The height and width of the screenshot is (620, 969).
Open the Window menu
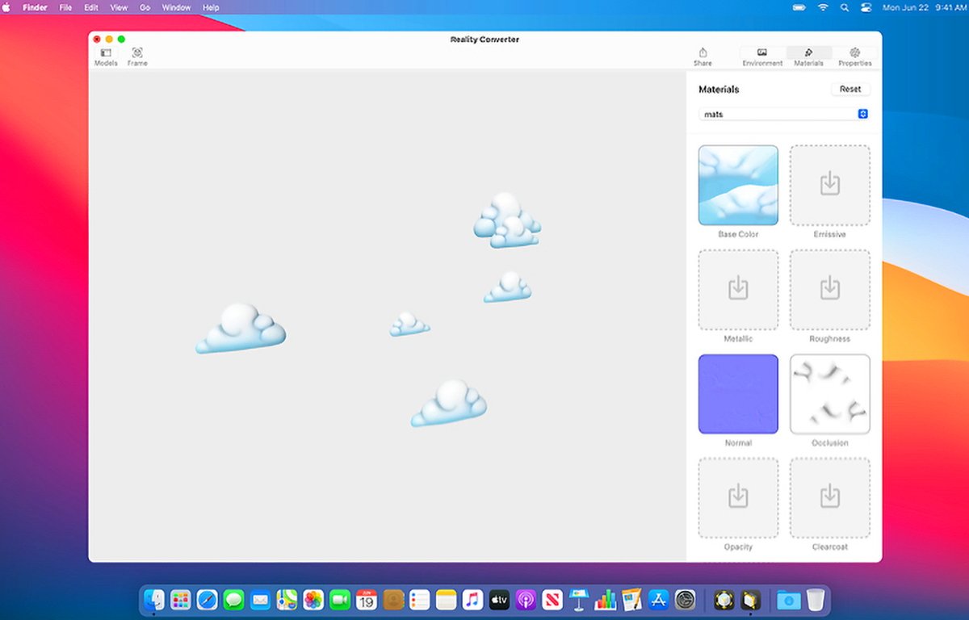[x=177, y=7]
